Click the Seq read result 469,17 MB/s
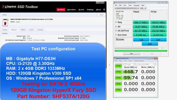 (141, 22)
